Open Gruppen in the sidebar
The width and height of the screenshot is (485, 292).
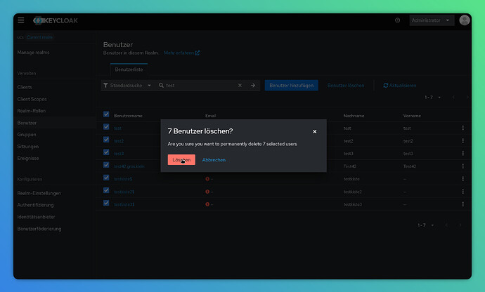[25, 135]
